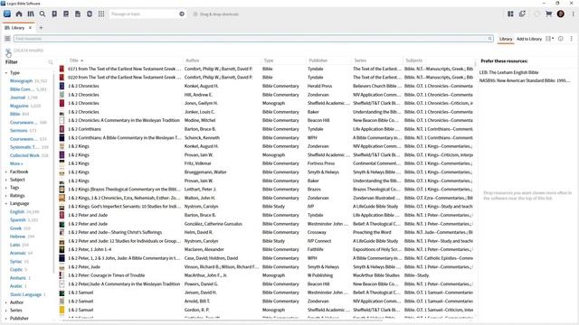
Task: Filter by Spanish language
Action: [x=18, y=220]
